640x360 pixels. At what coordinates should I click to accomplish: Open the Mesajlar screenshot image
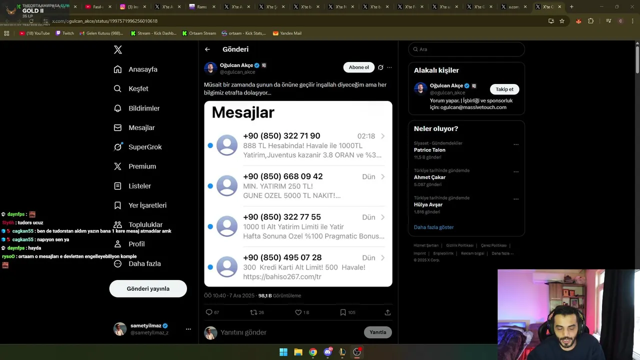[298, 194]
